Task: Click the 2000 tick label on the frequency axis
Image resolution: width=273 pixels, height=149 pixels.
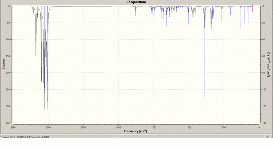Action: (x=118, y=127)
